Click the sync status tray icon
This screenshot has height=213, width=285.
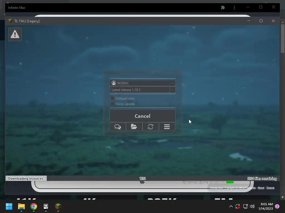pyautogui.click(x=238, y=206)
